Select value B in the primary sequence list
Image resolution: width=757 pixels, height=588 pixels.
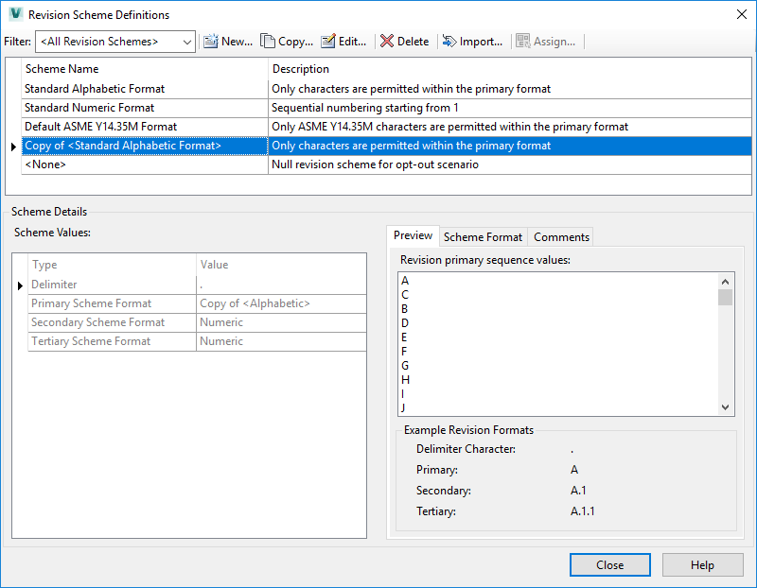pyautogui.click(x=405, y=309)
